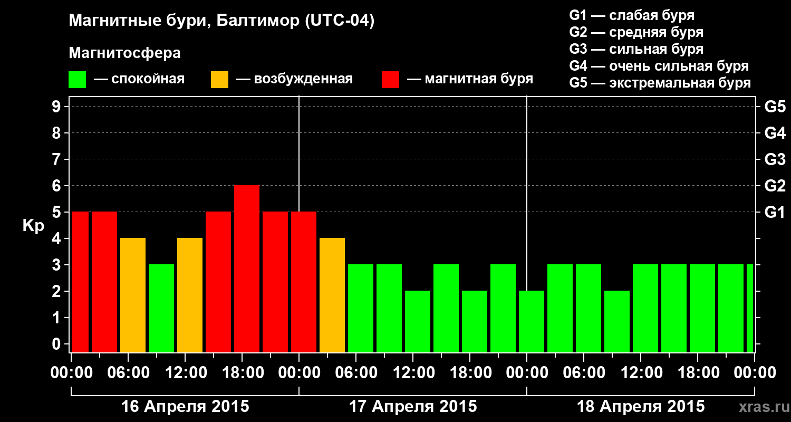The width and height of the screenshot is (791, 422).
Task: Click the green 'спокойная' legend swatch
Action: [x=78, y=80]
